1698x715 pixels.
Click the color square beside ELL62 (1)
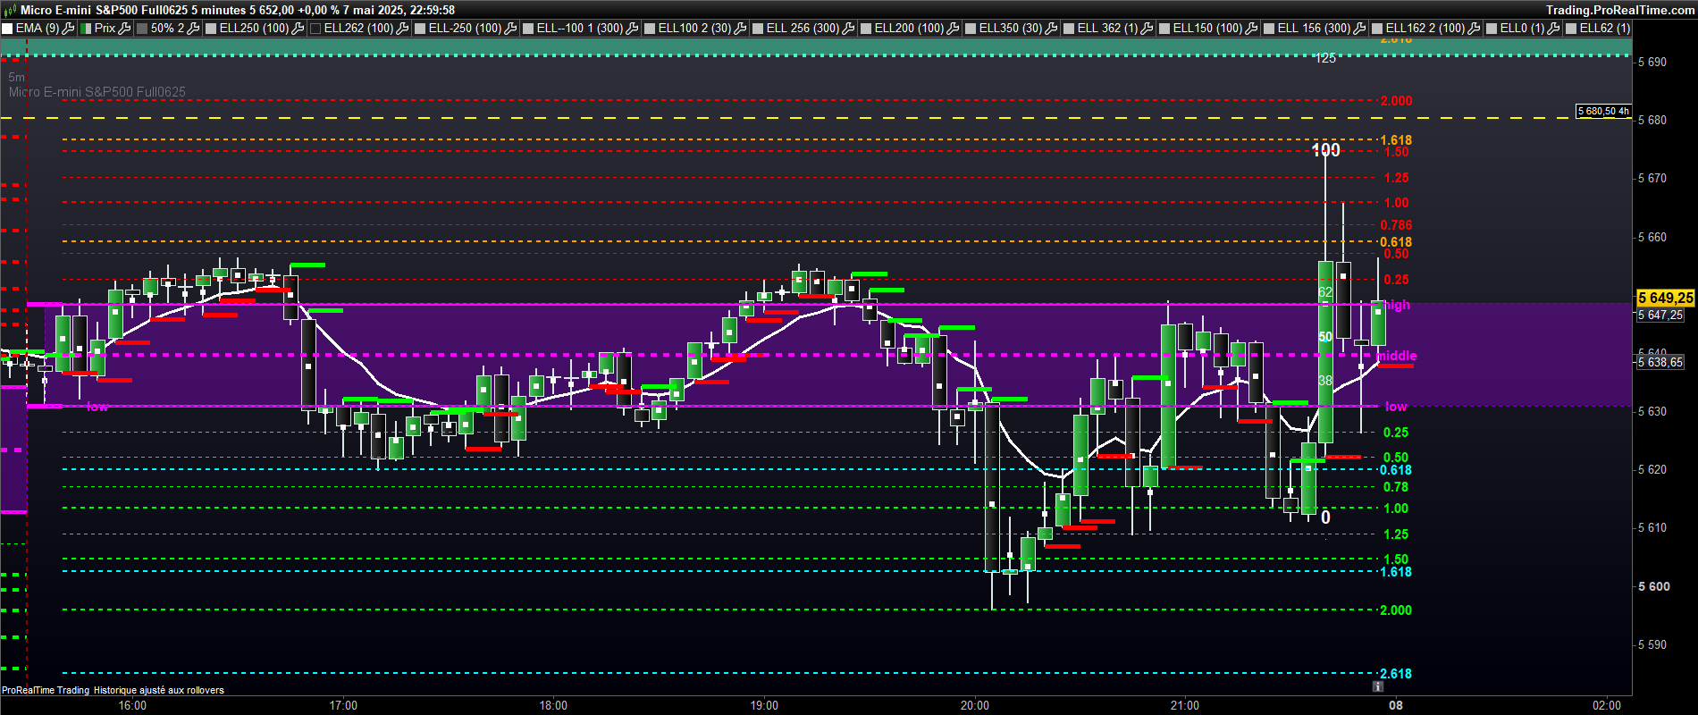(1571, 29)
